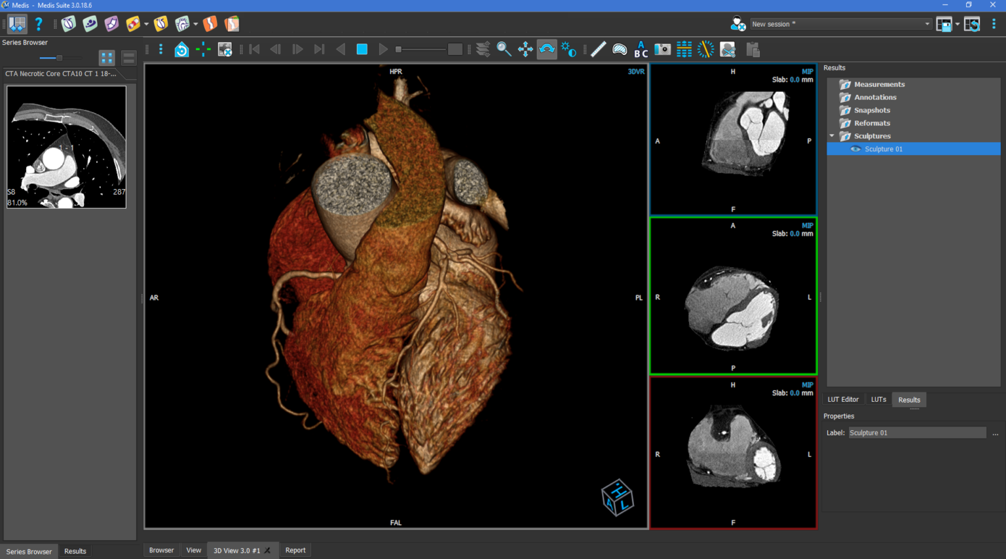
Task: Click the Sculpture 01 label field
Action: (916, 433)
